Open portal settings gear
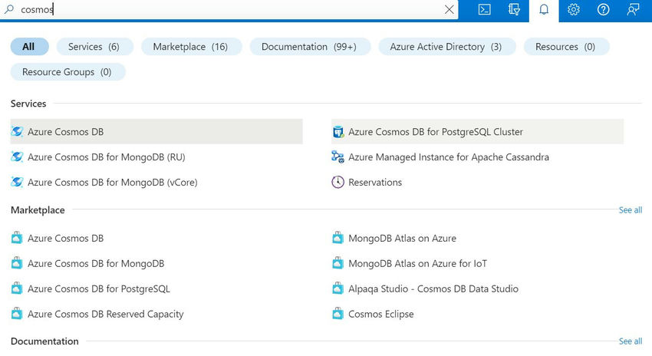652x356 pixels. 574,10
